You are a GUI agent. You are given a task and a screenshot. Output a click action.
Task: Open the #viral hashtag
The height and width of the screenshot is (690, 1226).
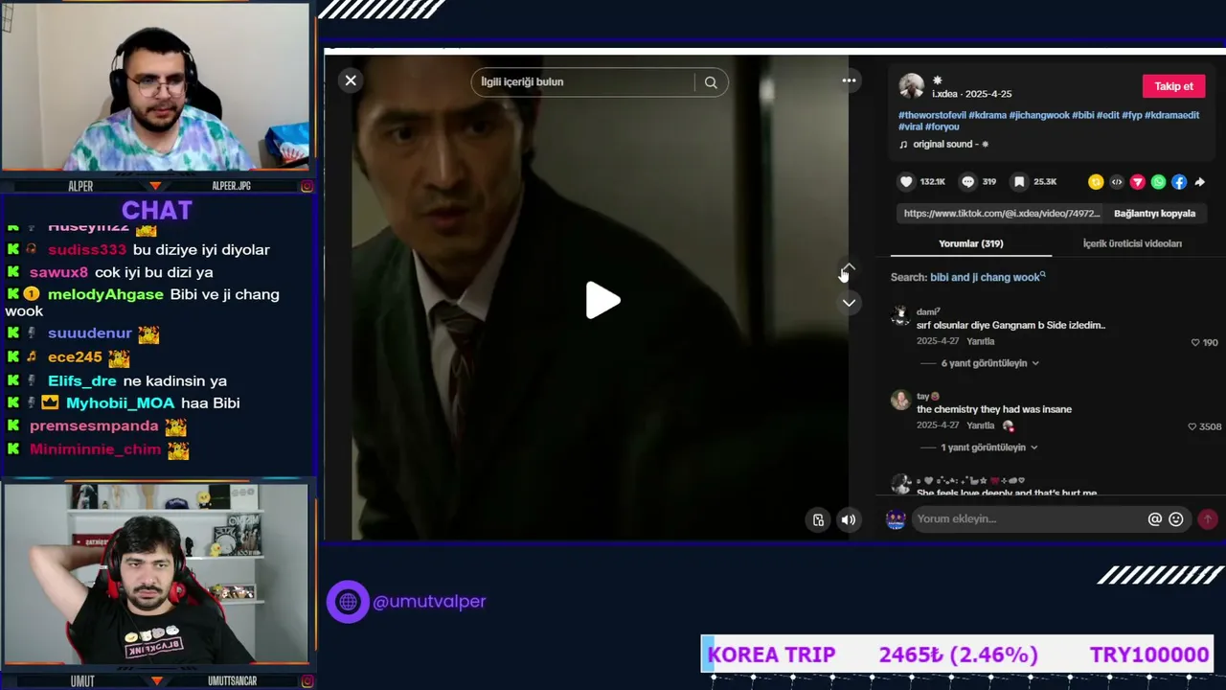[911, 126]
